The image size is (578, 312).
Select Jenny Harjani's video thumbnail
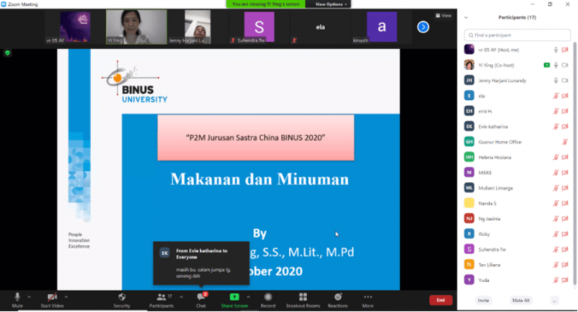coord(198,27)
